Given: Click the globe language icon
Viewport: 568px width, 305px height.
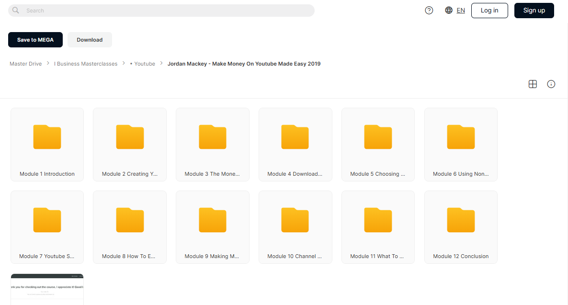Looking at the screenshot, I should click(448, 10).
